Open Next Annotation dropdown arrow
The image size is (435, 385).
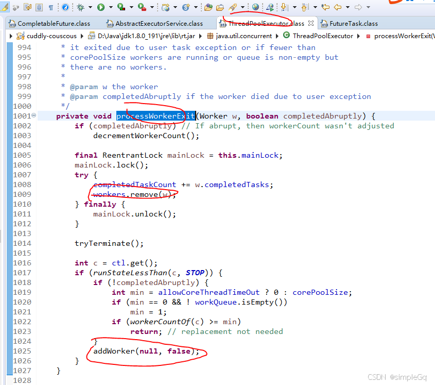click(x=294, y=7)
